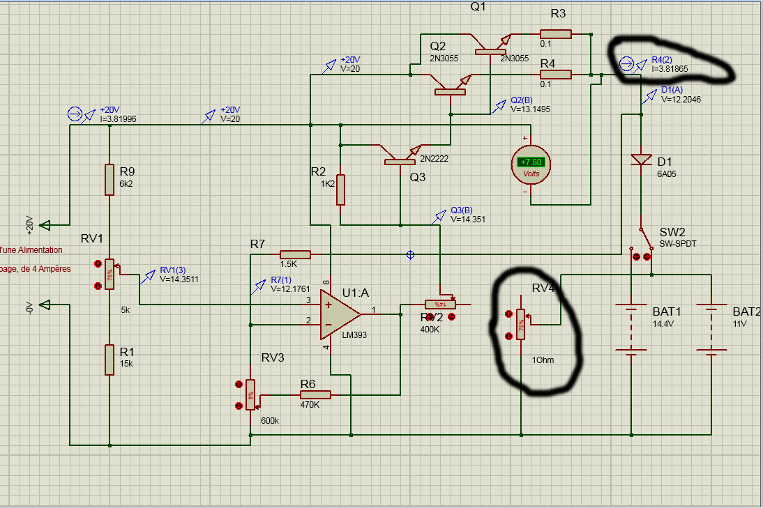
Task: Click the '400K' value of RV2
Action: 430,330
